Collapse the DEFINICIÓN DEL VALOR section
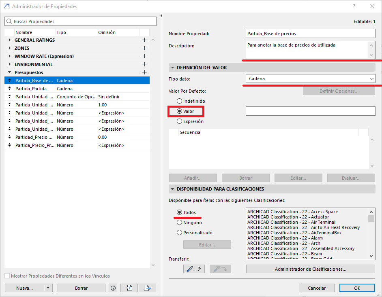The image size is (382, 297). (172, 68)
